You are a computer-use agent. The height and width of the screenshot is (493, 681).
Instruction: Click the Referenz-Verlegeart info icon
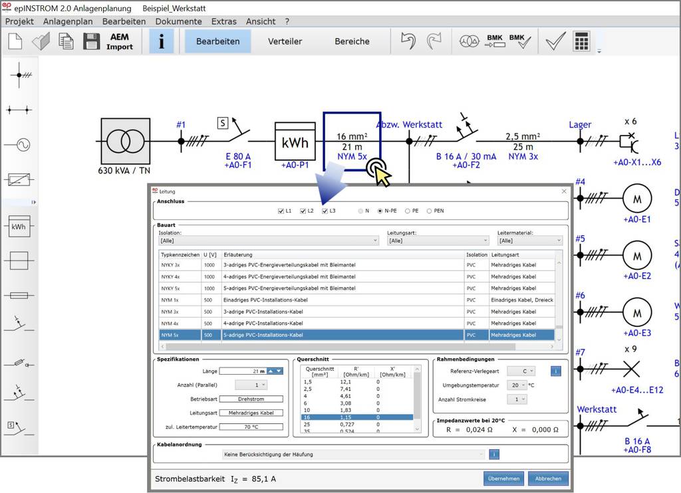tap(555, 371)
